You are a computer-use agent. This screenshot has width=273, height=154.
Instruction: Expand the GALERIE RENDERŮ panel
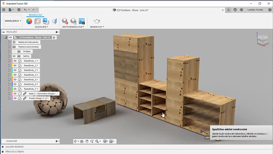click(x=3, y=147)
